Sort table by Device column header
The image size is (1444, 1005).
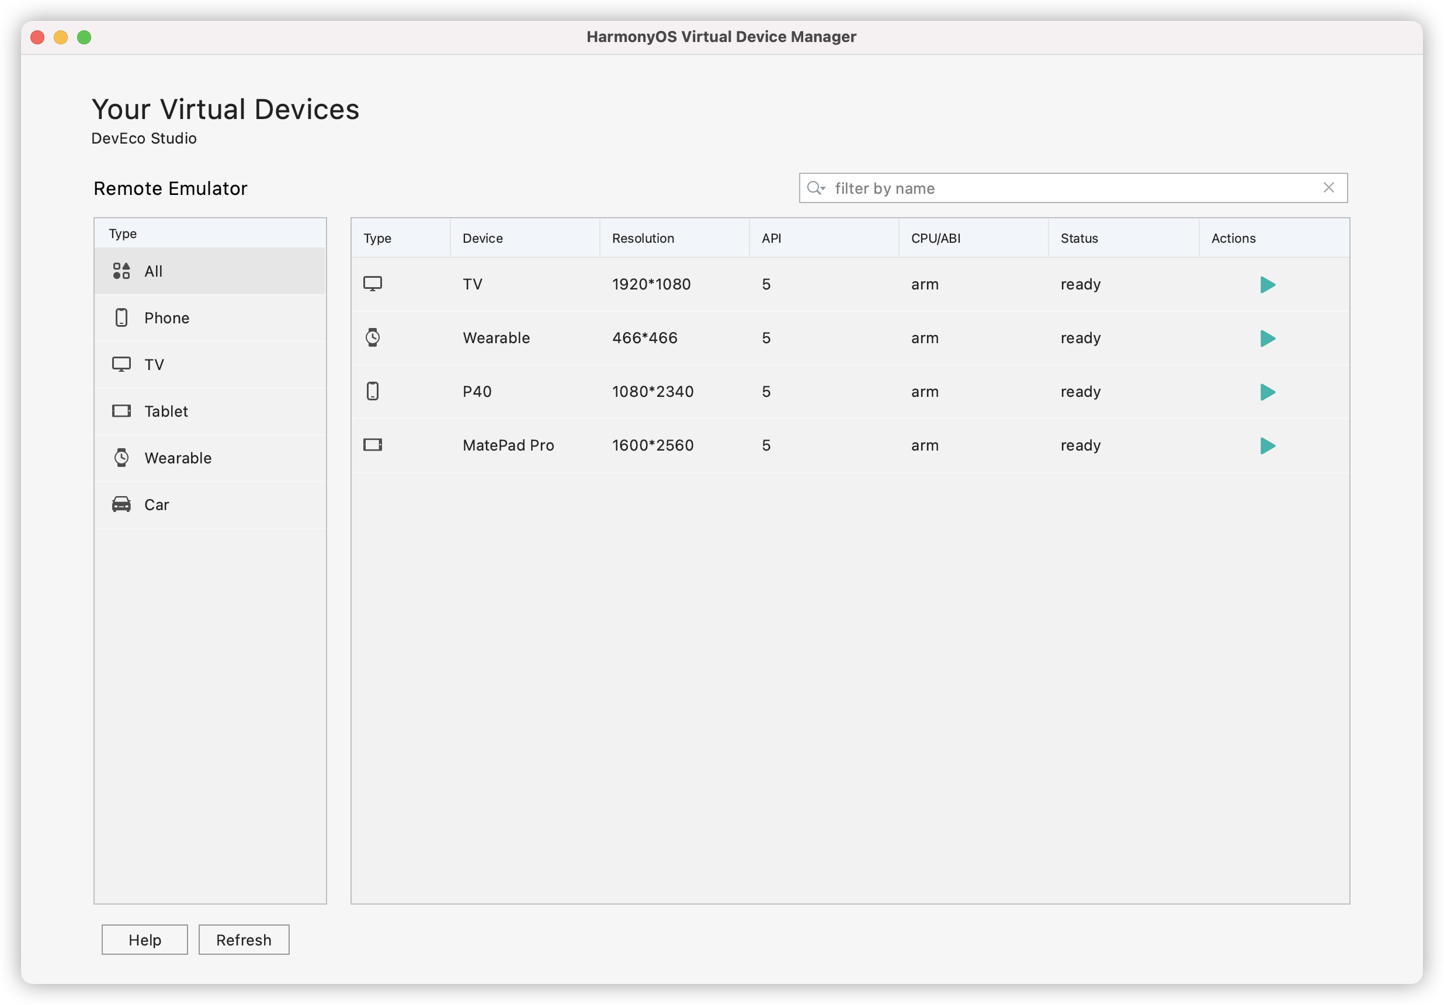click(x=483, y=238)
